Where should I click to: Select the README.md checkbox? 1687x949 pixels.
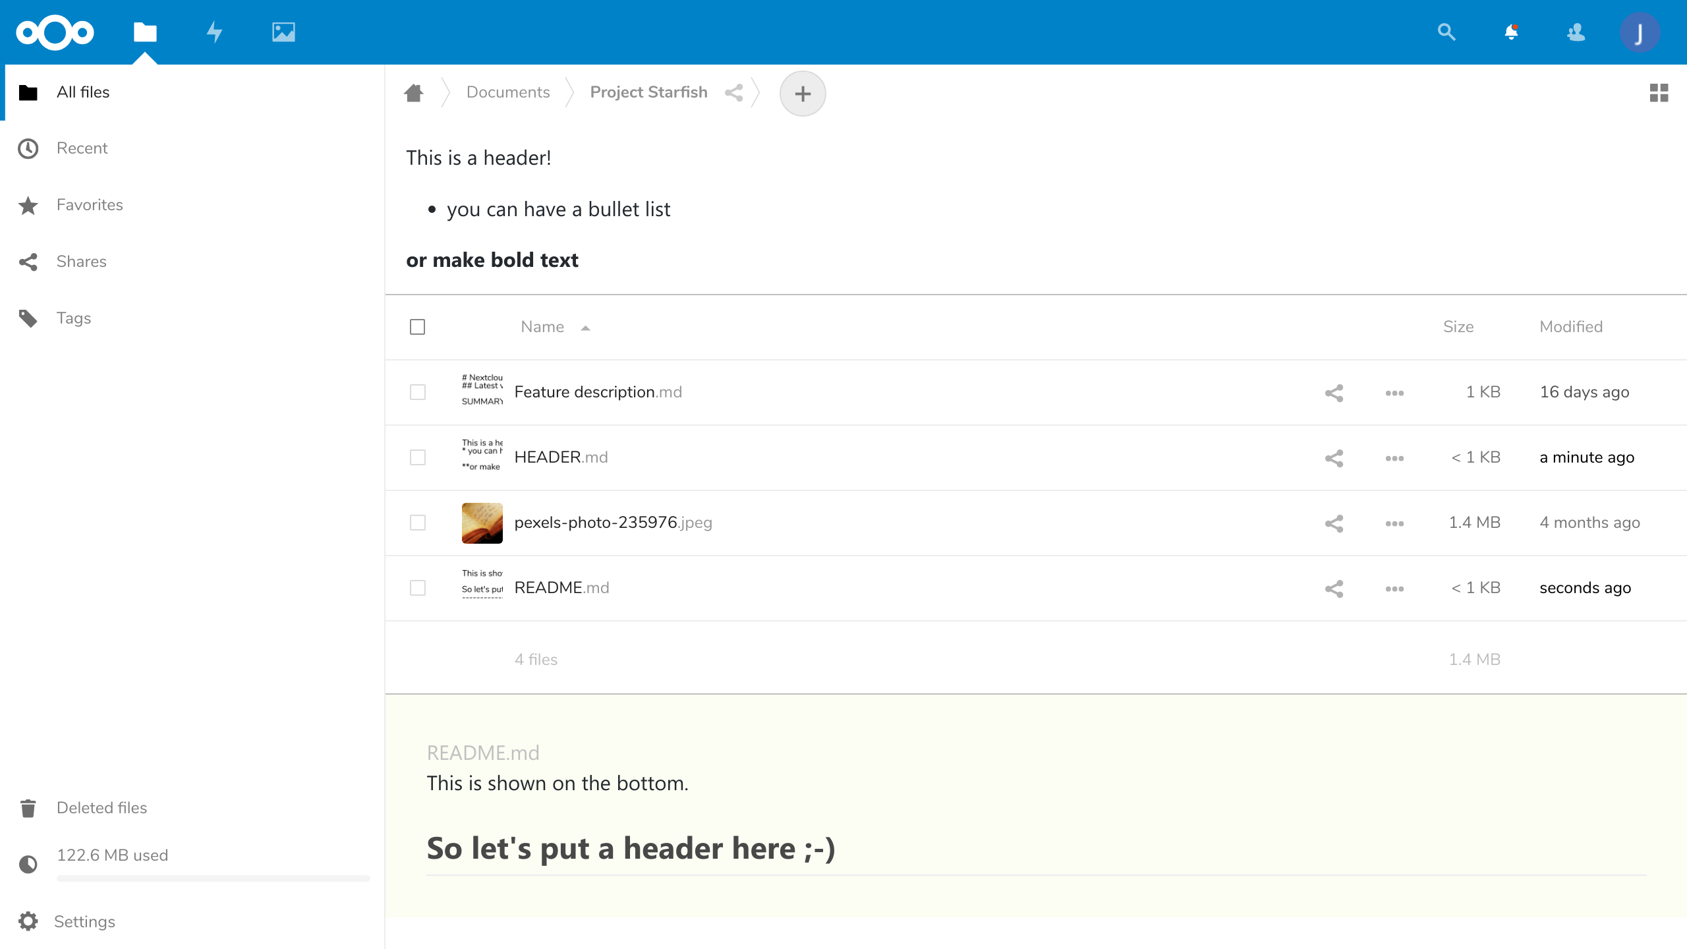[417, 588]
